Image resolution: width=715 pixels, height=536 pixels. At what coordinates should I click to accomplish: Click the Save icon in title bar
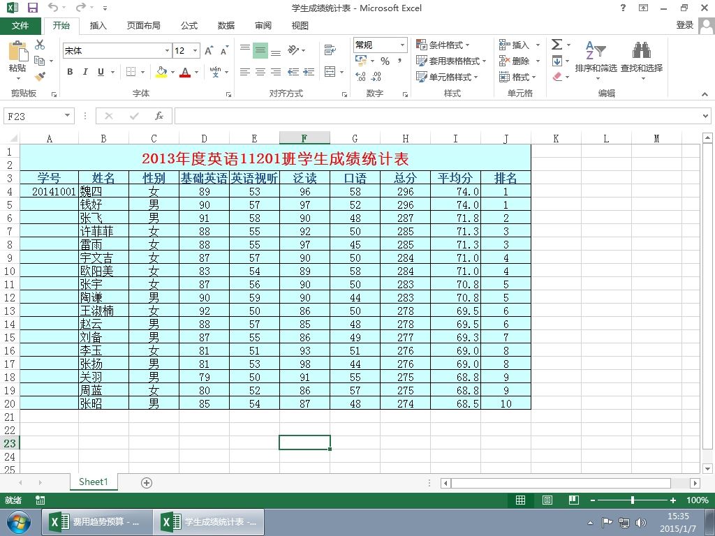point(33,8)
